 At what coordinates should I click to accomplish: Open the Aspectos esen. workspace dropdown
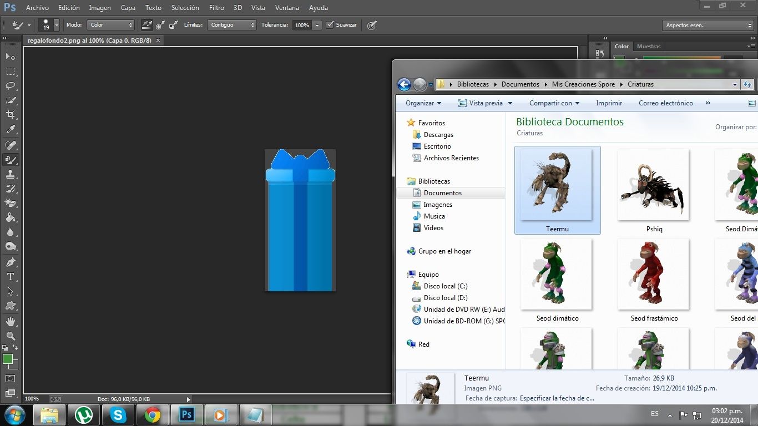[708, 26]
